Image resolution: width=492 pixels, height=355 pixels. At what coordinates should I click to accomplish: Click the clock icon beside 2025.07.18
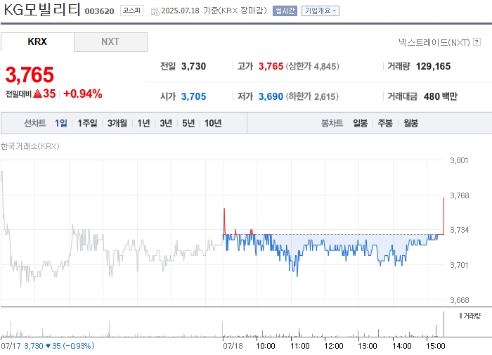155,12
